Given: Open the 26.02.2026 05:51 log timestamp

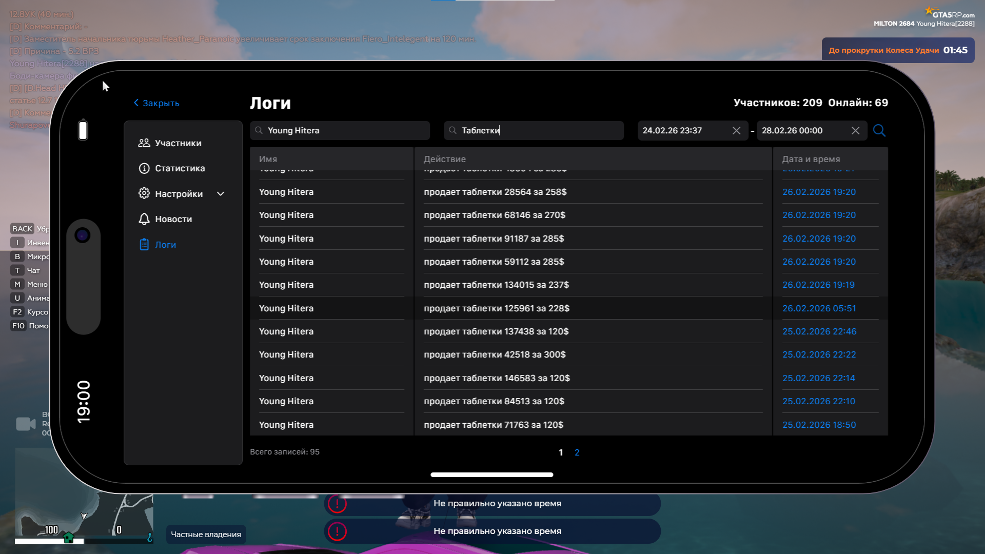Looking at the screenshot, I should click(819, 308).
